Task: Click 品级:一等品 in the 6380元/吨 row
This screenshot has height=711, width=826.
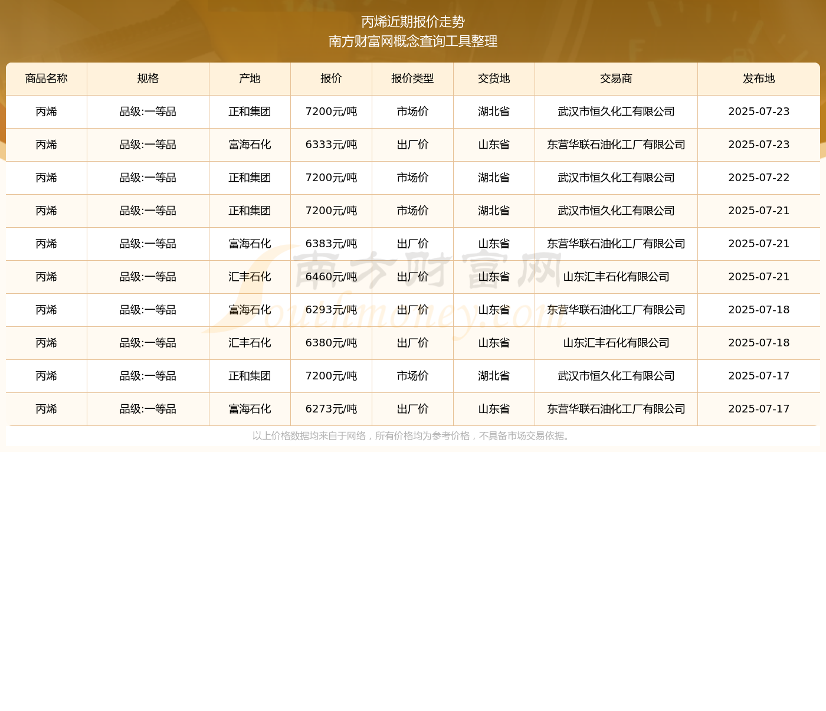Action: [148, 343]
